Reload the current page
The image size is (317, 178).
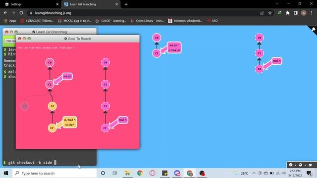[21, 13]
